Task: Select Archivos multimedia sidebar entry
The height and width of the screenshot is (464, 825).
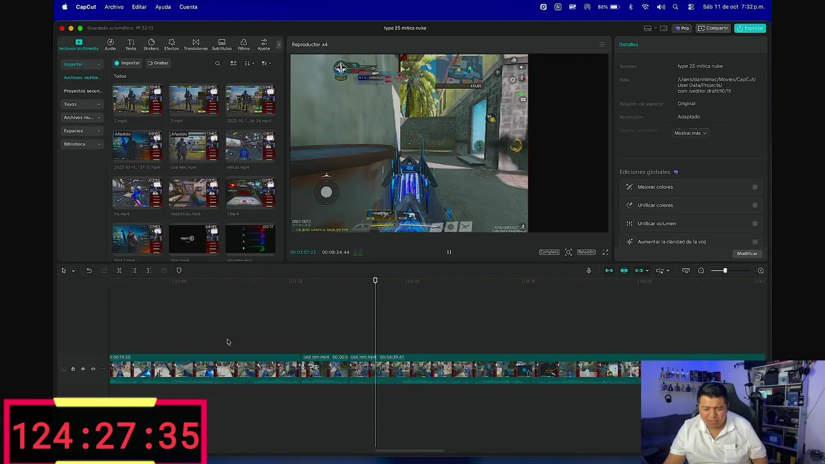Action: pyautogui.click(x=82, y=77)
